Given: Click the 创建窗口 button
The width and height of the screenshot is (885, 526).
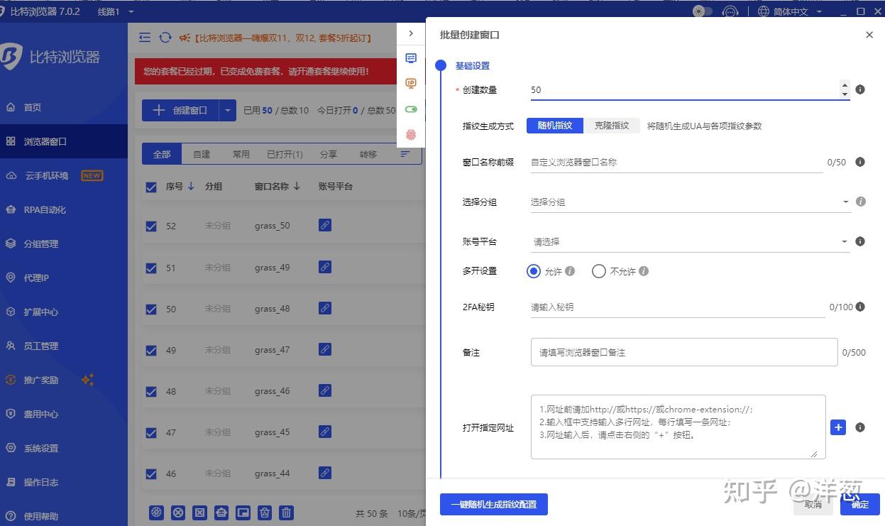Looking at the screenshot, I should coord(181,110).
